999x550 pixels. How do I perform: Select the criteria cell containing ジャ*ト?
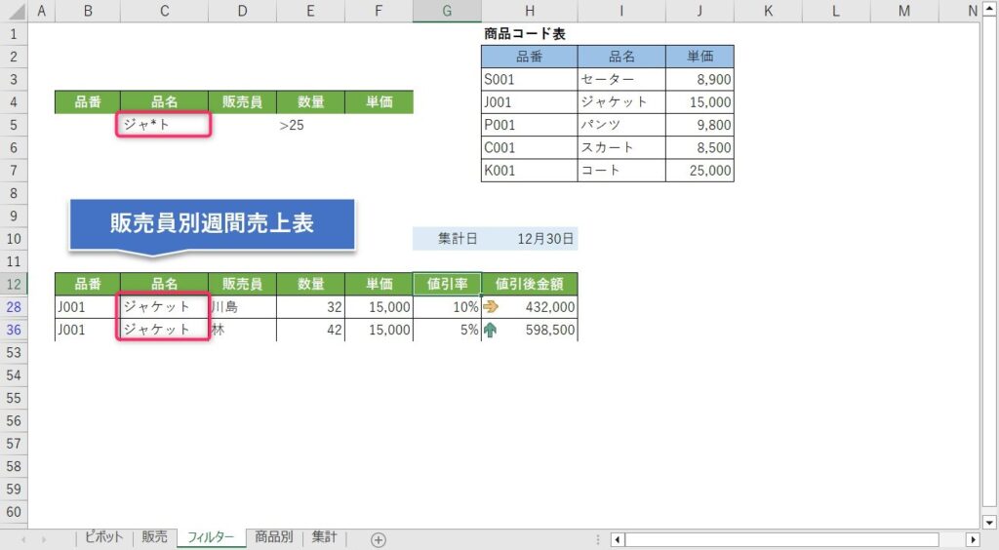coord(164,125)
